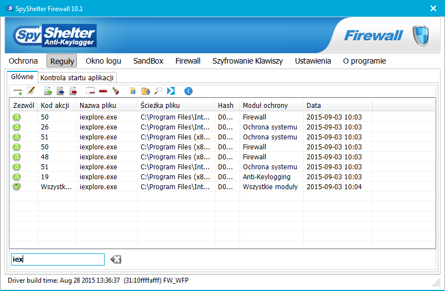Viewport: 445px width, 291px height.
Task: Go to Szyfrowanie Klawiszy section
Action: tap(247, 61)
